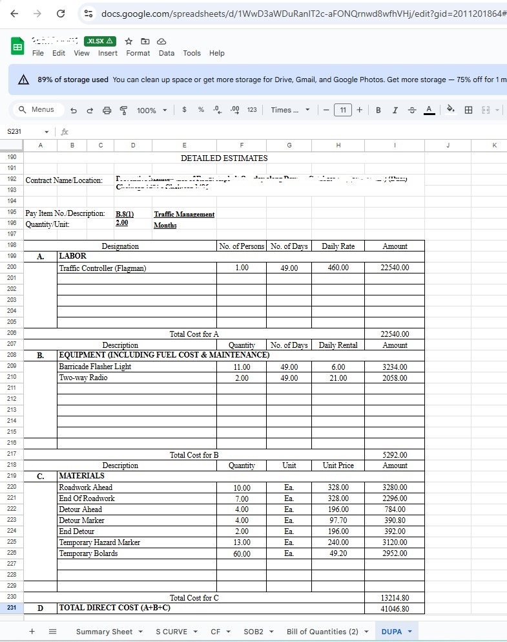The image size is (507, 642).
Task: Click the browser forward arrow
Action: coord(37,14)
